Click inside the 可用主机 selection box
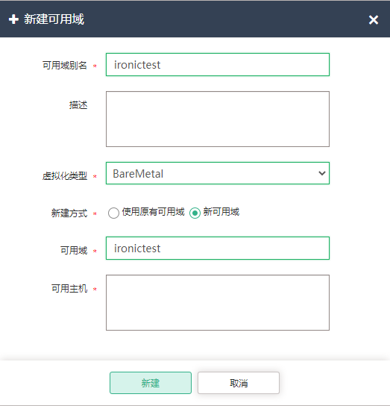This screenshot has height=406, width=390. coord(218,302)
